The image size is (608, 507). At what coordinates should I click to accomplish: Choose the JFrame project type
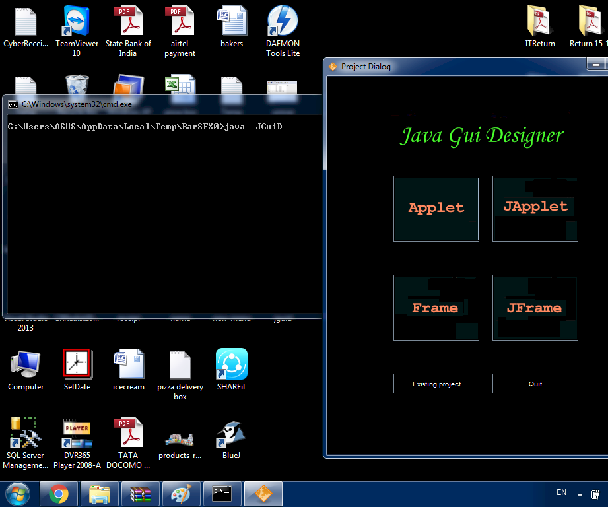click(535, 307)
